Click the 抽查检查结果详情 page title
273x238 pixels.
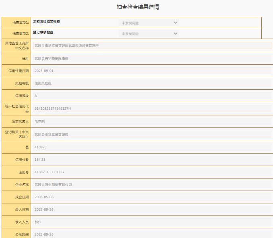(138, 7)
